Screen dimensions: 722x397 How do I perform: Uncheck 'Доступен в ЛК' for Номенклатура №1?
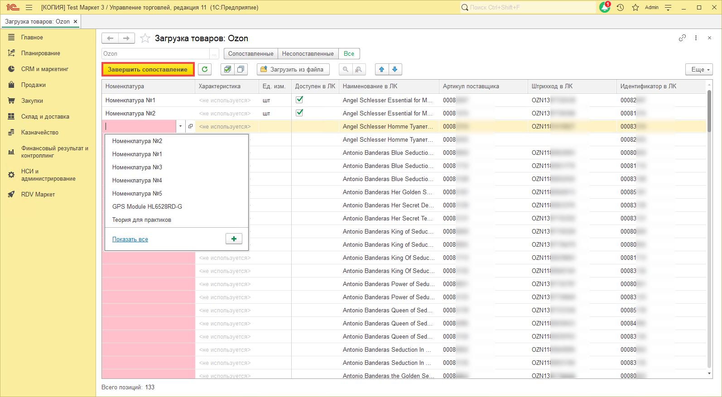[x=299, y=100]
